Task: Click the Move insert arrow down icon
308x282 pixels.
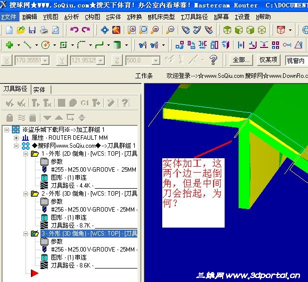Action: click(x=47, y=118)
